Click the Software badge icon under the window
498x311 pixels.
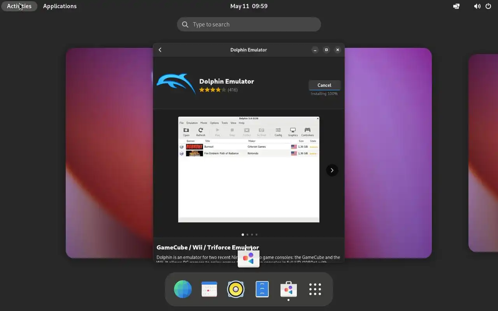click(249, 257)
